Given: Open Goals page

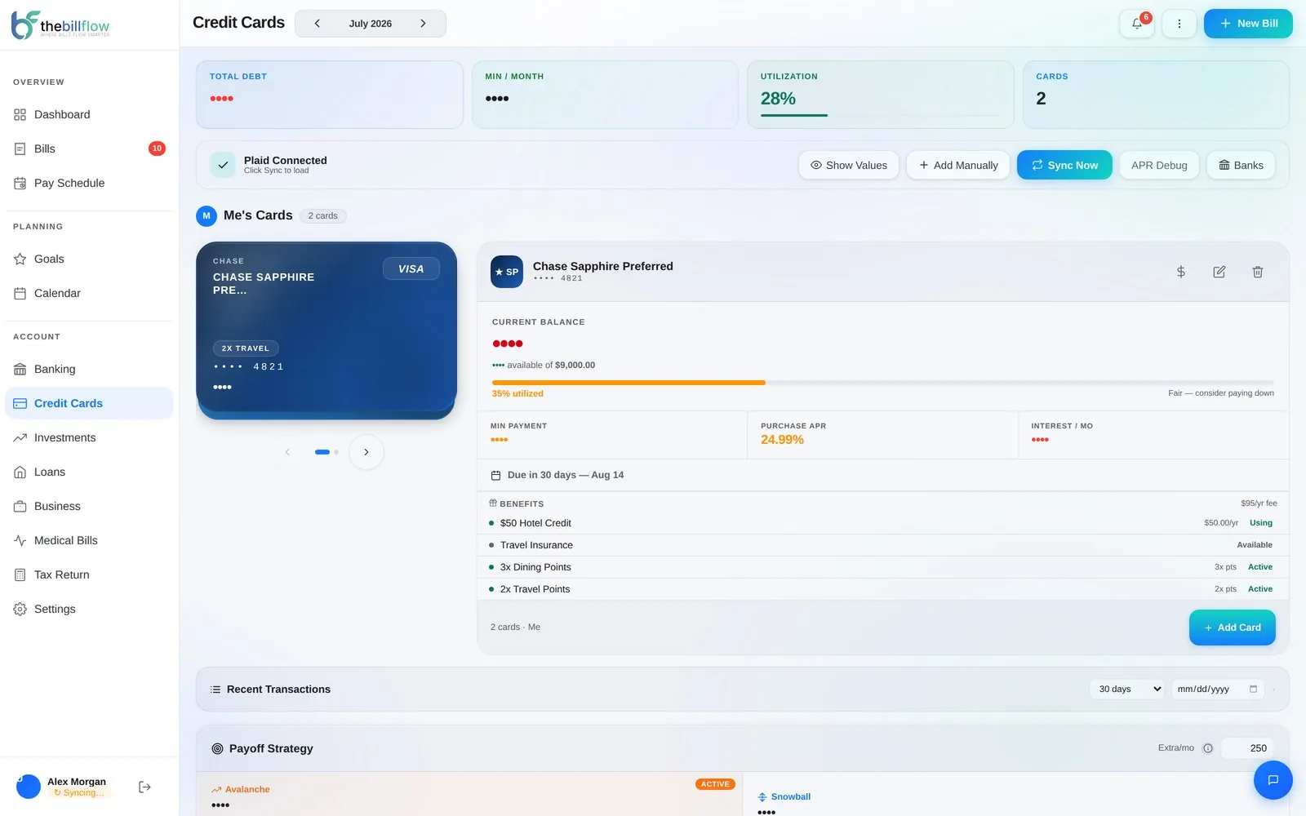Looking at the screenshot, I should pyautogui.click(x=89, y=259).
